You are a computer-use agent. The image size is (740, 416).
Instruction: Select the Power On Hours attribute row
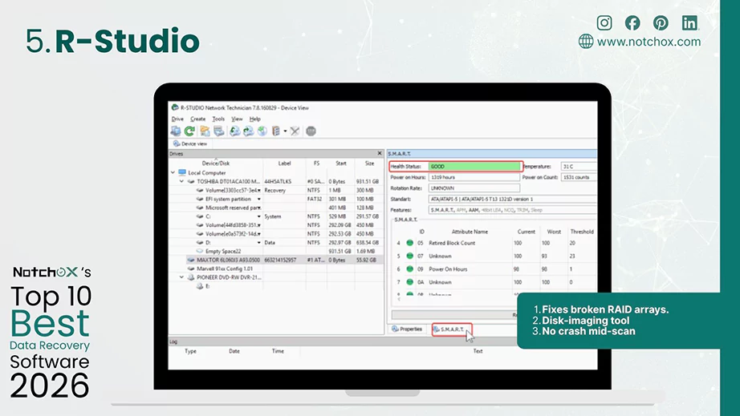pyautogui.click(x=494, y=269)
